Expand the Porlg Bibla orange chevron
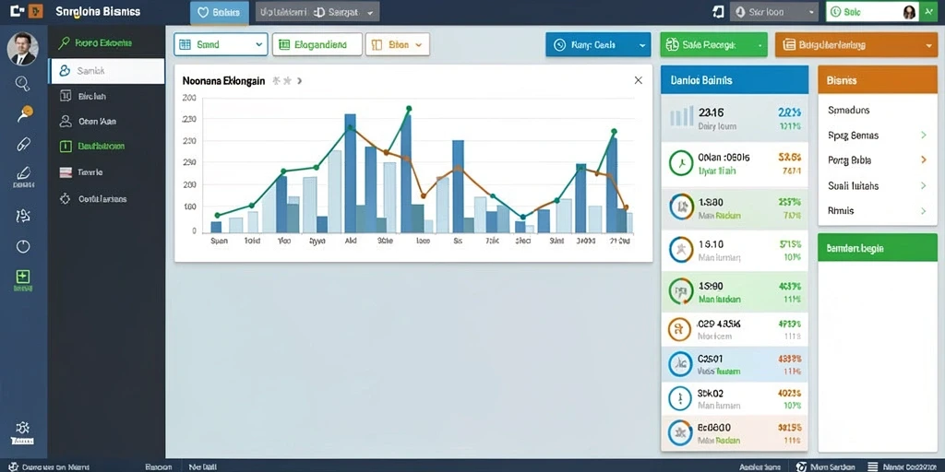 (923, 160)
